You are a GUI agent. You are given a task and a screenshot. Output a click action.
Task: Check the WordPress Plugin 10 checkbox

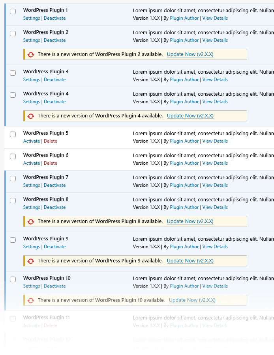pos(13,279)
